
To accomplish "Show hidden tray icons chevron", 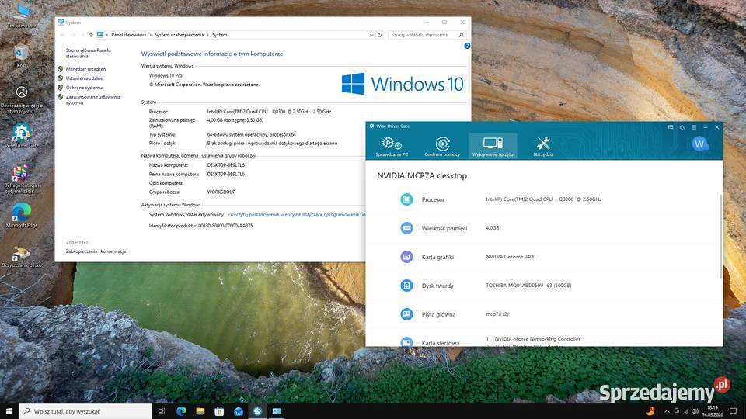I will tap(667, 411).
